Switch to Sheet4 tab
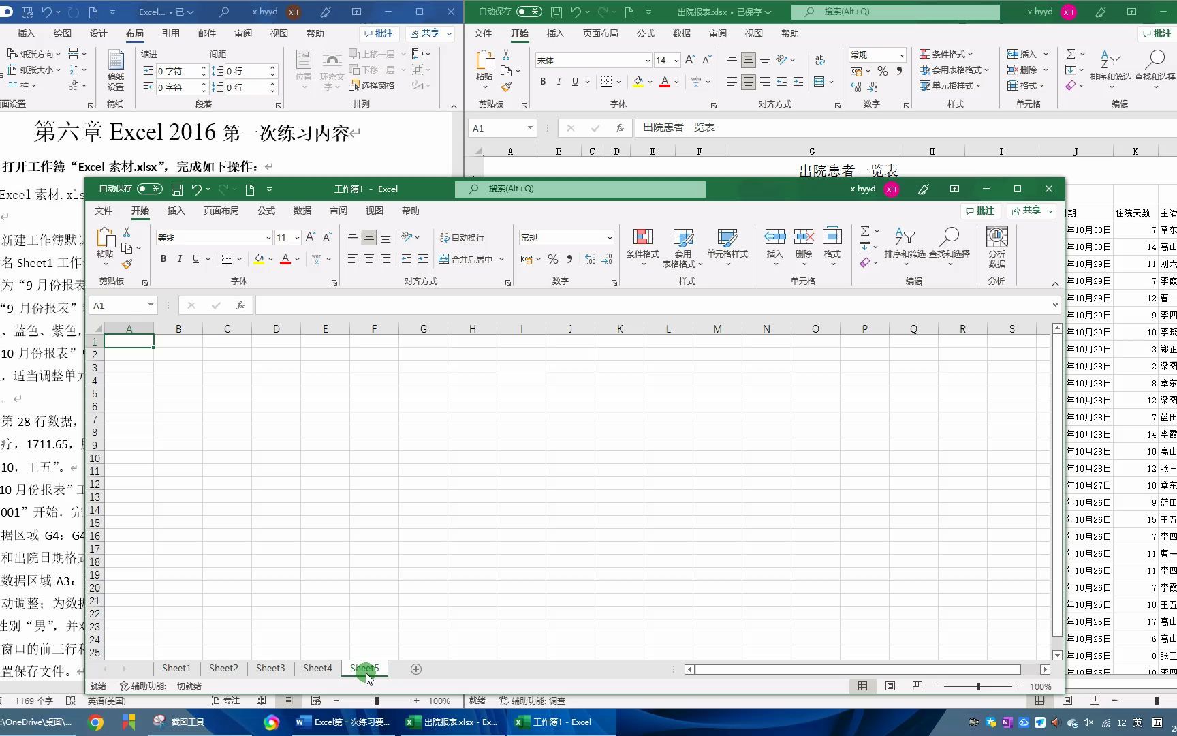 317,668
